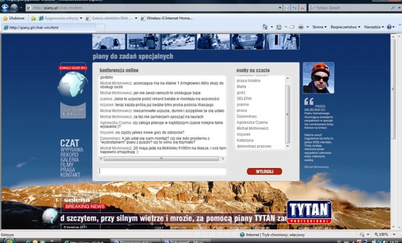
Task: Click the chat message input field
Action: click(163, 171)
